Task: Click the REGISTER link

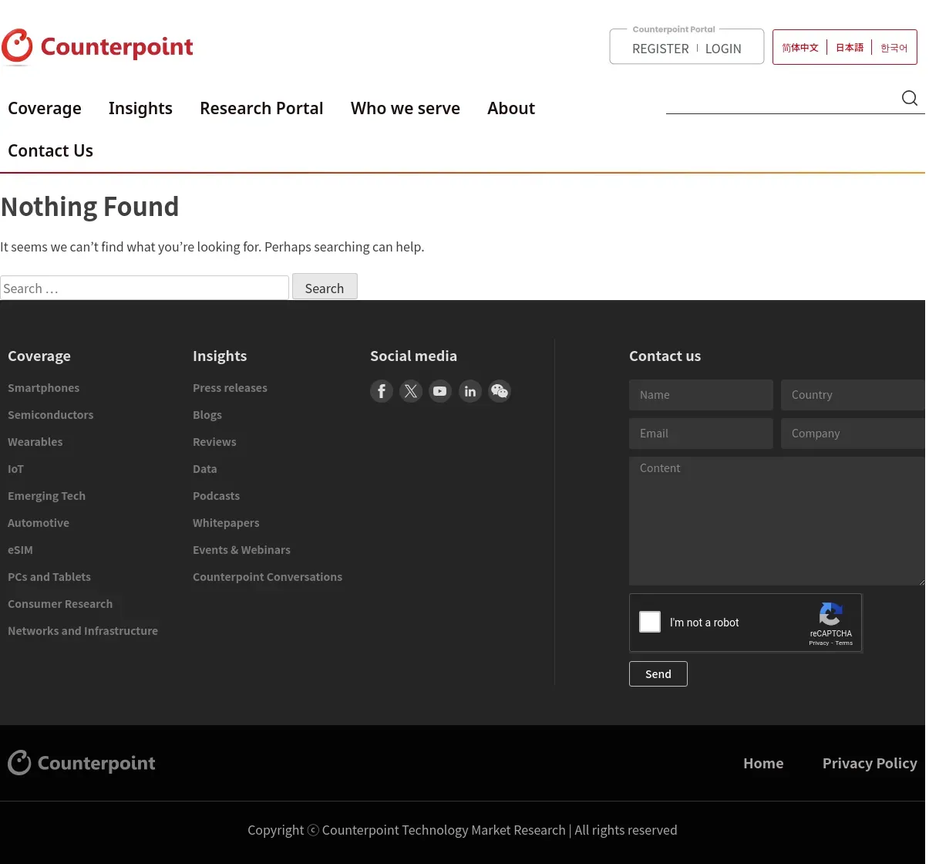Action: pos(661,49)
